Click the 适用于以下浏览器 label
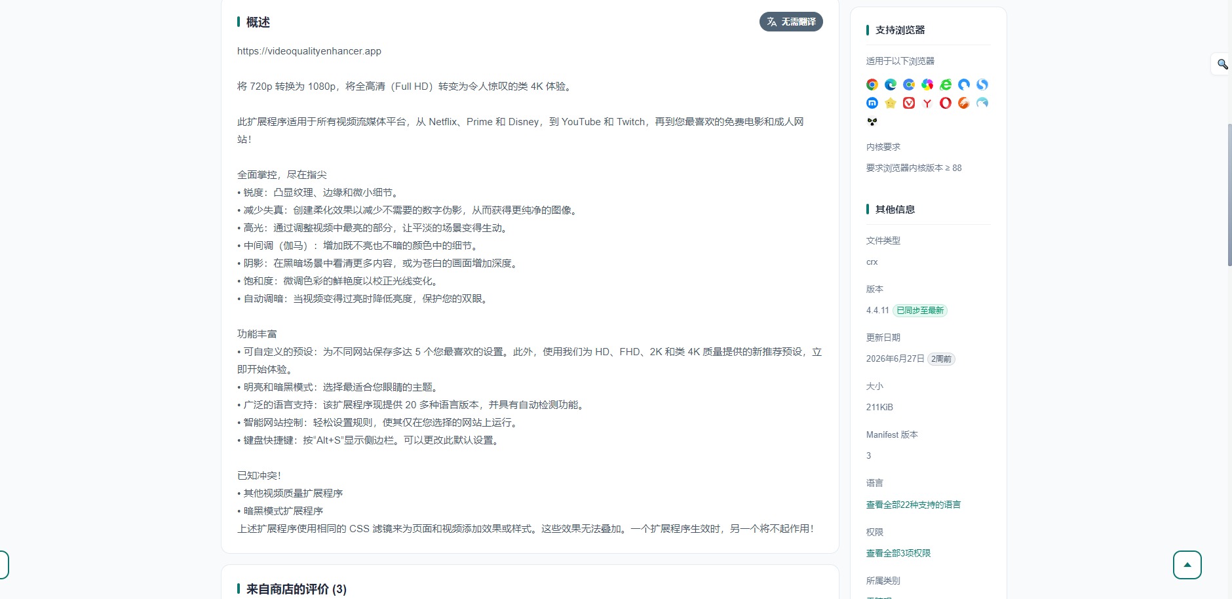The height and width of the screenshot is (599, 1232). pos(900,61)
